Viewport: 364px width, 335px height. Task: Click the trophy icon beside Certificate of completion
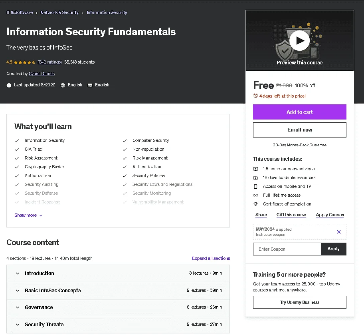point(255,204)
